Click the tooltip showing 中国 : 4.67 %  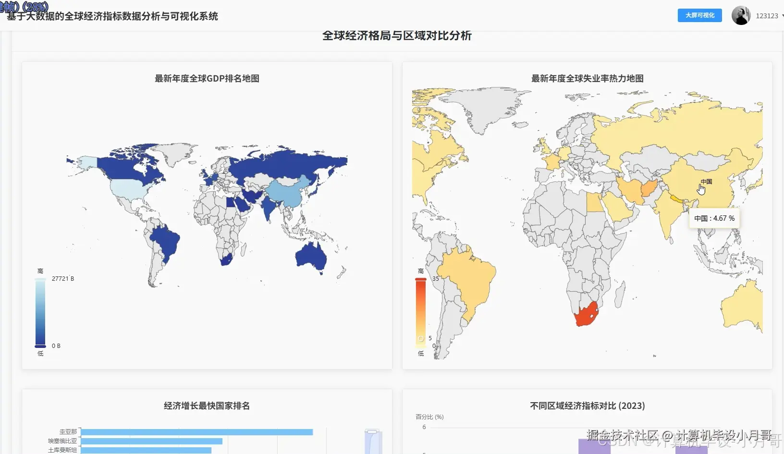pos(714,218)
